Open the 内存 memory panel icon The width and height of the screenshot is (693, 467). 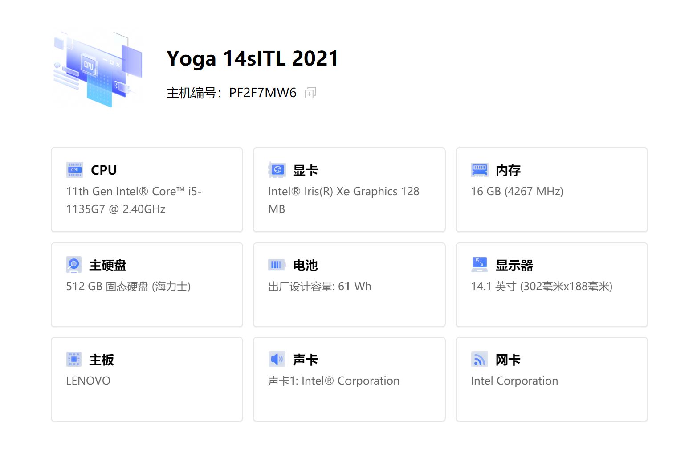tap(479, 170)
